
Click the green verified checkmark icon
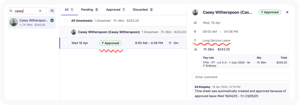52,20
